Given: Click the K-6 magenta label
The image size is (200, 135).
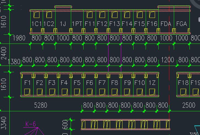Looking at the screenshot, I should click(x=31, y=124).
